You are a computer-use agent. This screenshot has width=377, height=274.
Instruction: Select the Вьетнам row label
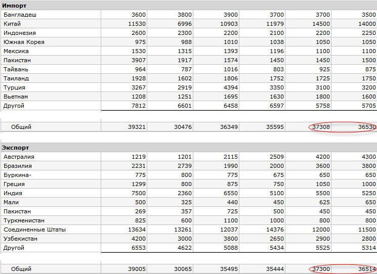pos(16,97)
